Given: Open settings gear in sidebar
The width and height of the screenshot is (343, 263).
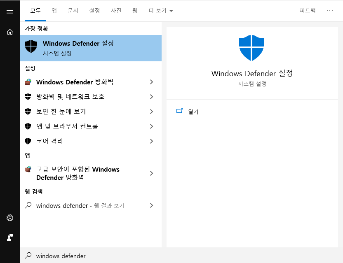Looking at the screenshot, I should coord(10,218).
